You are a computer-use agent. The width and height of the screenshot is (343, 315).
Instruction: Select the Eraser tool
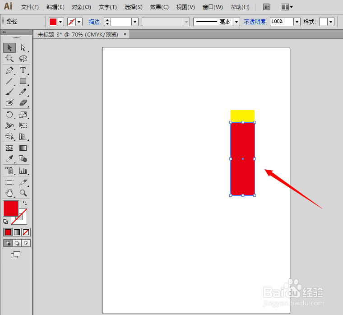point(23,102)
